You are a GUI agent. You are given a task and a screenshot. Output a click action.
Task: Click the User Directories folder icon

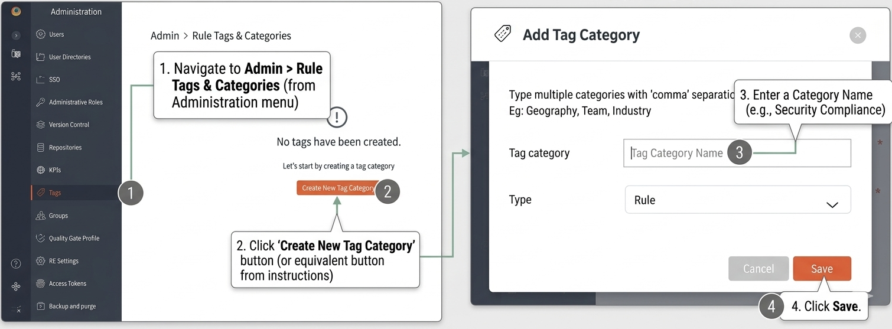tap(41, 57)
